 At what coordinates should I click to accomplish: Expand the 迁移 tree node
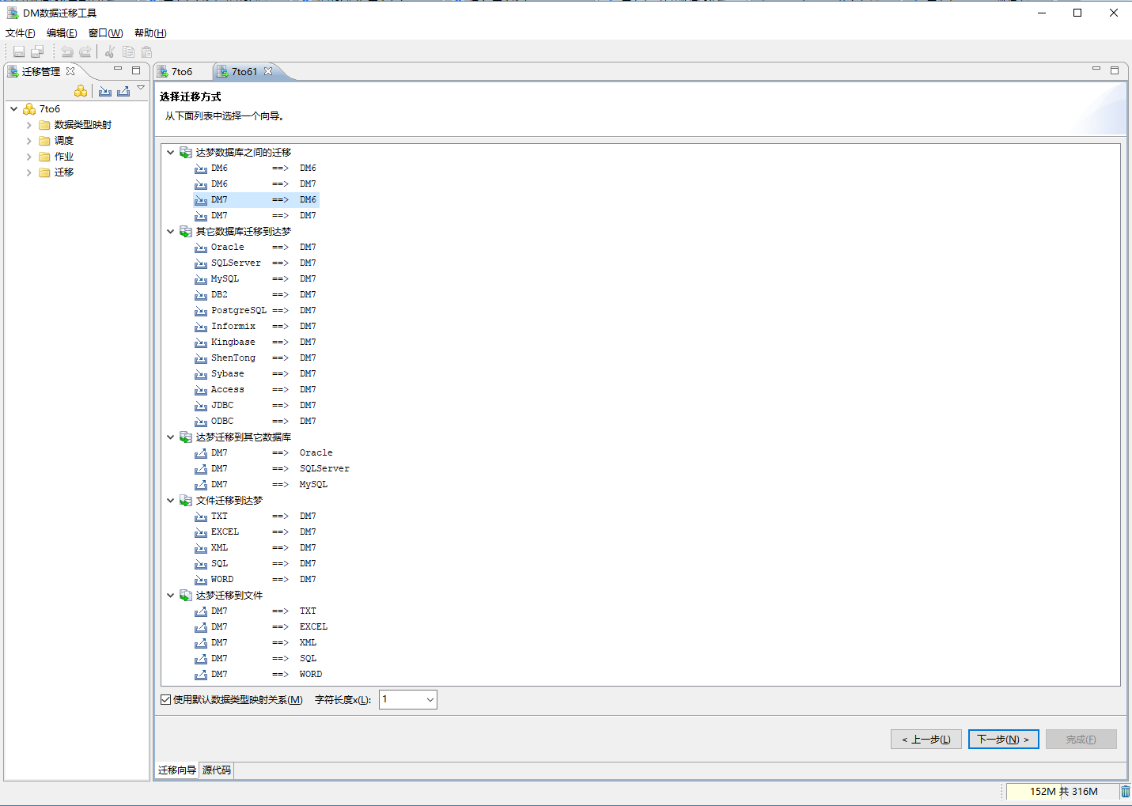29,172
